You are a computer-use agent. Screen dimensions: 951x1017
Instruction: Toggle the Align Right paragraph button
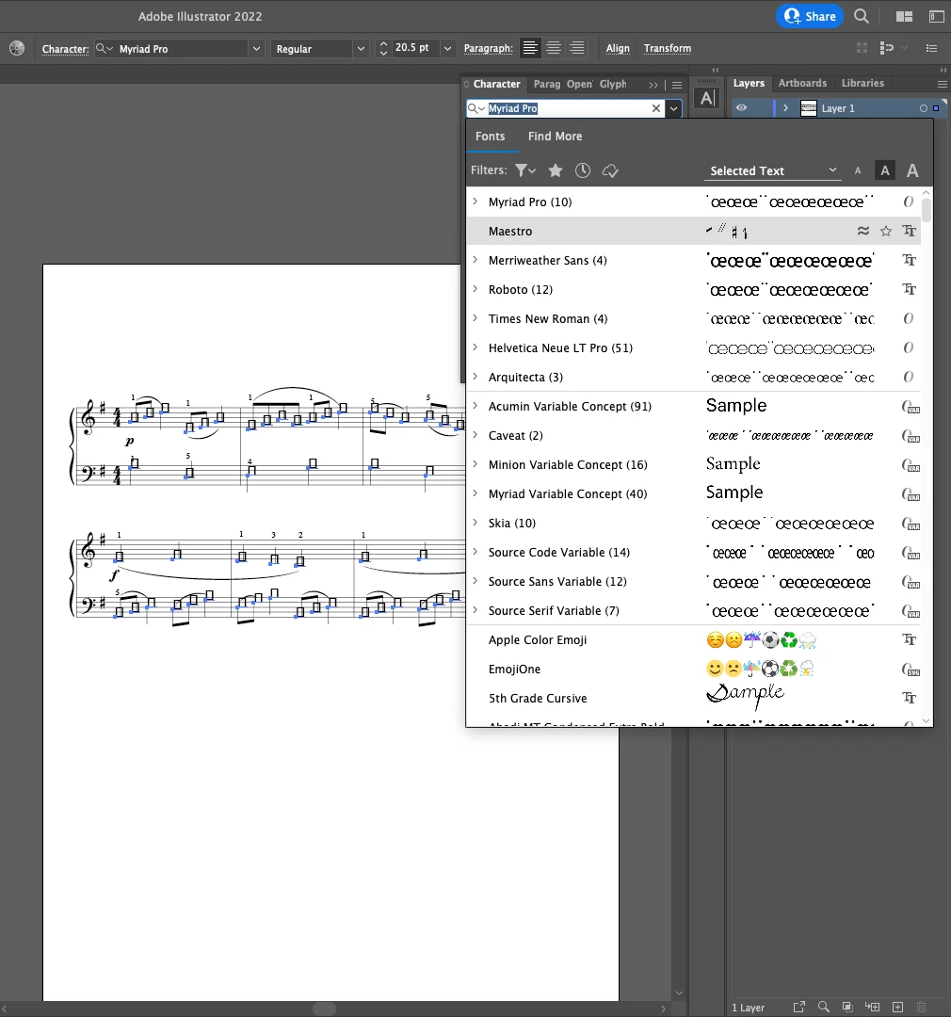(576, 48)
